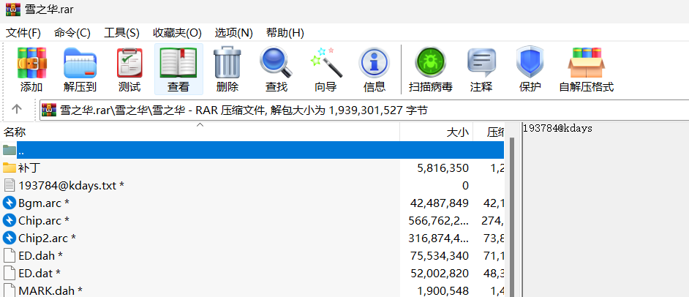Click the Extract To (解压到) icon
Viewport: 689px width, 297px height.
(x=80, y=70)
